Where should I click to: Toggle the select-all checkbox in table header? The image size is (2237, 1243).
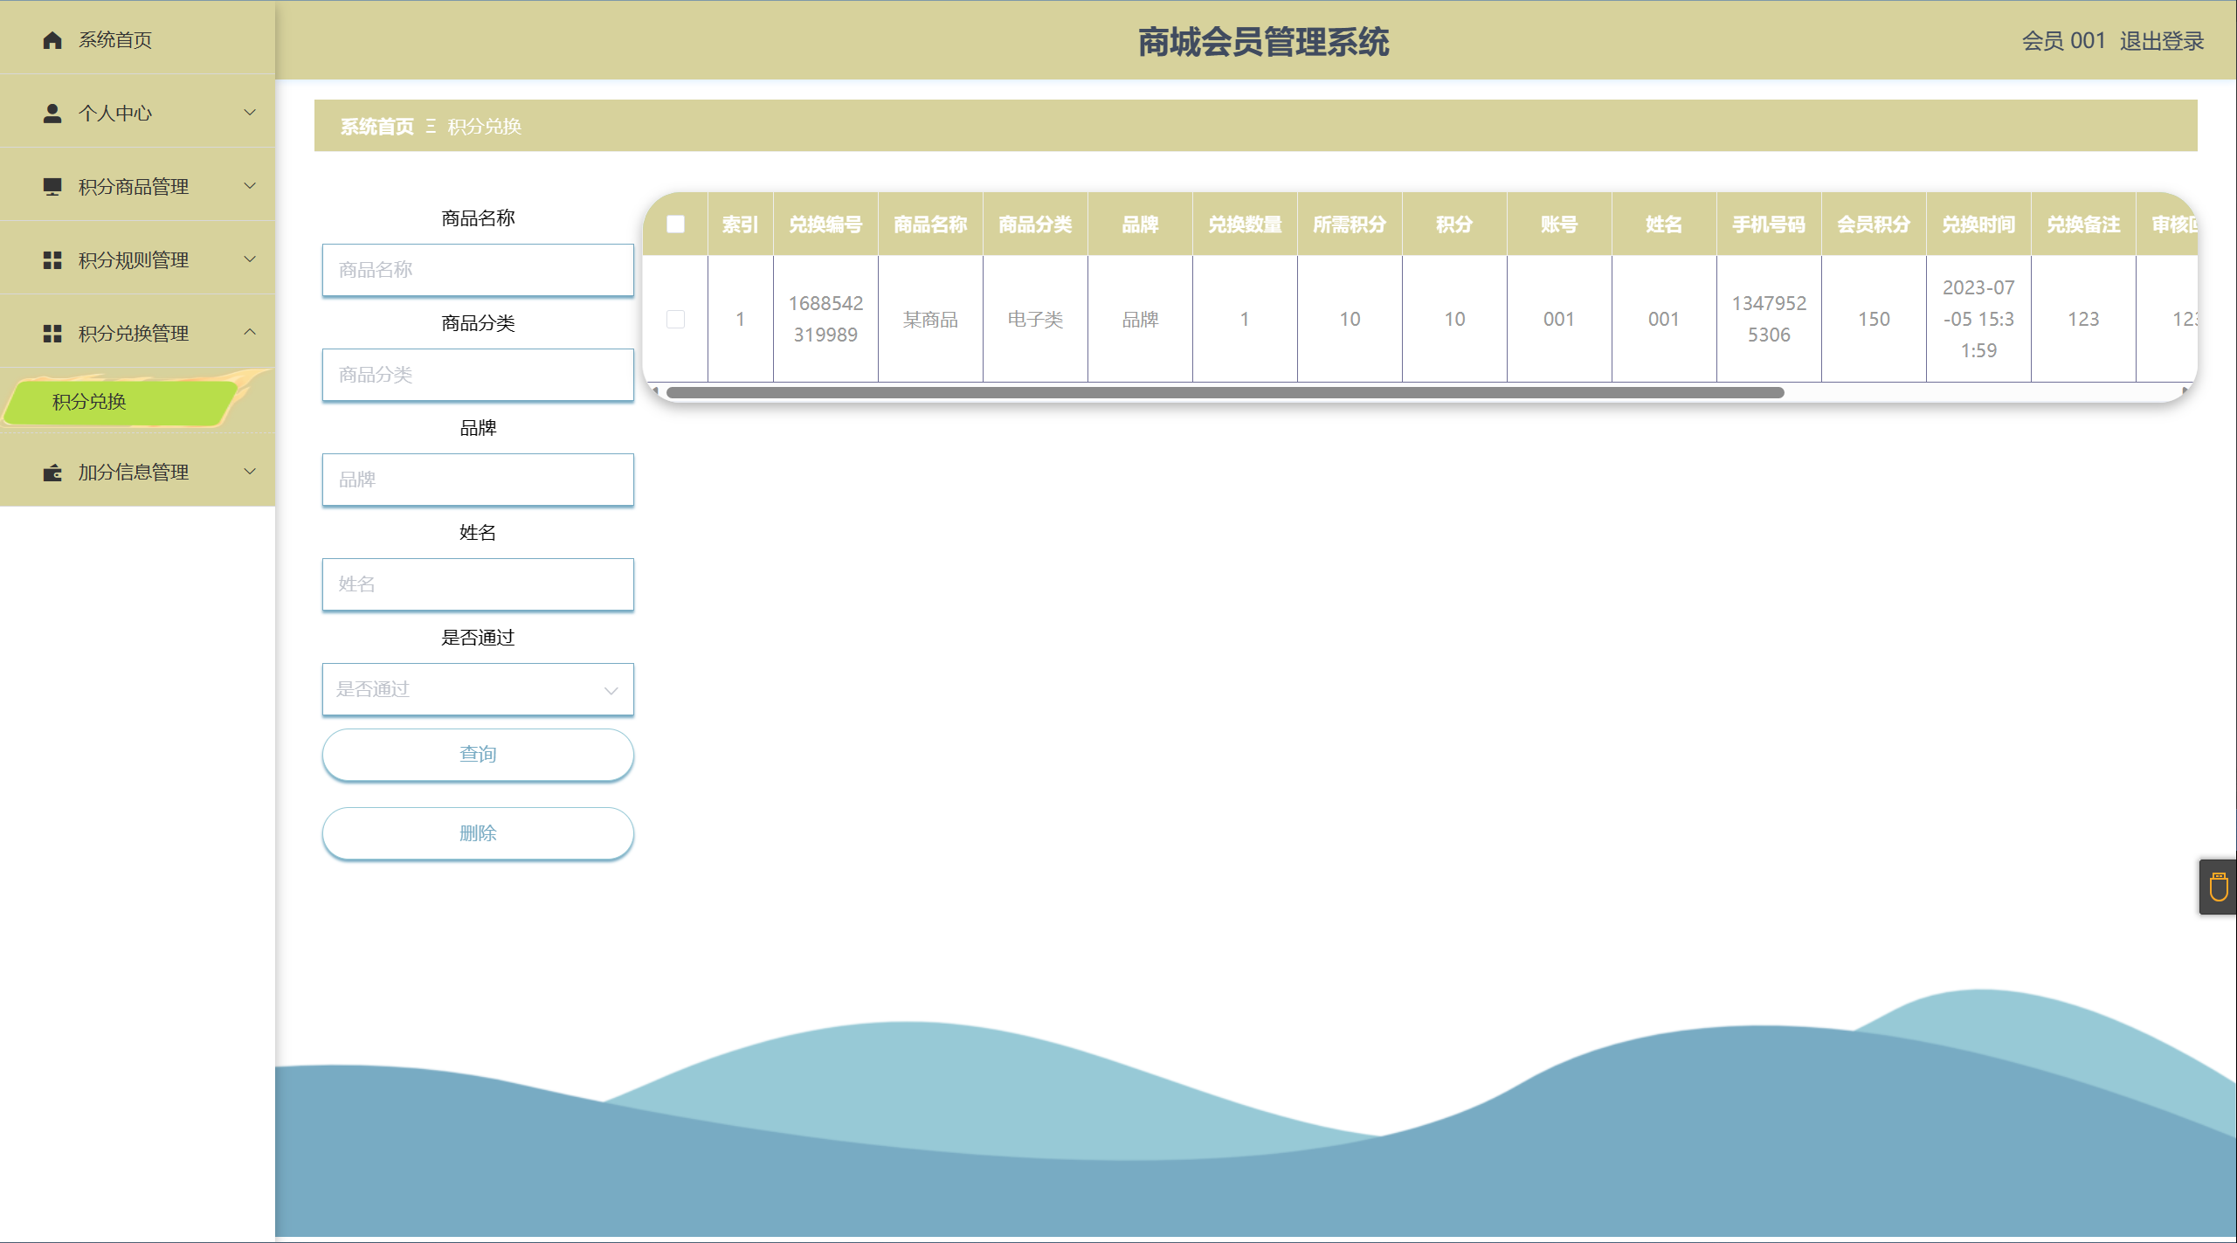675,224
